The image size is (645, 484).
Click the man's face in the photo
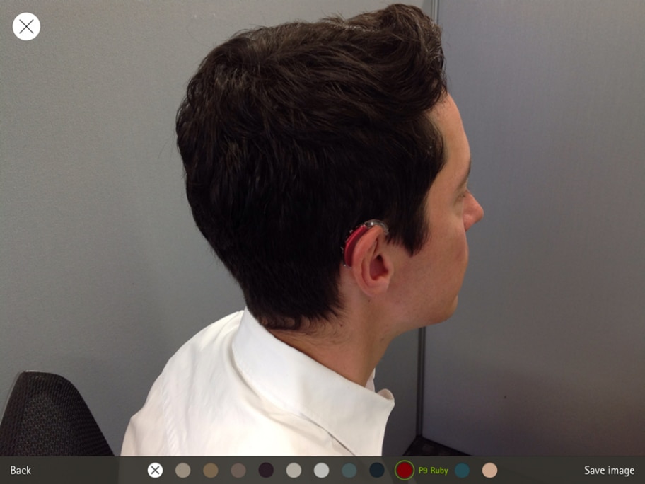coord(446,234)
